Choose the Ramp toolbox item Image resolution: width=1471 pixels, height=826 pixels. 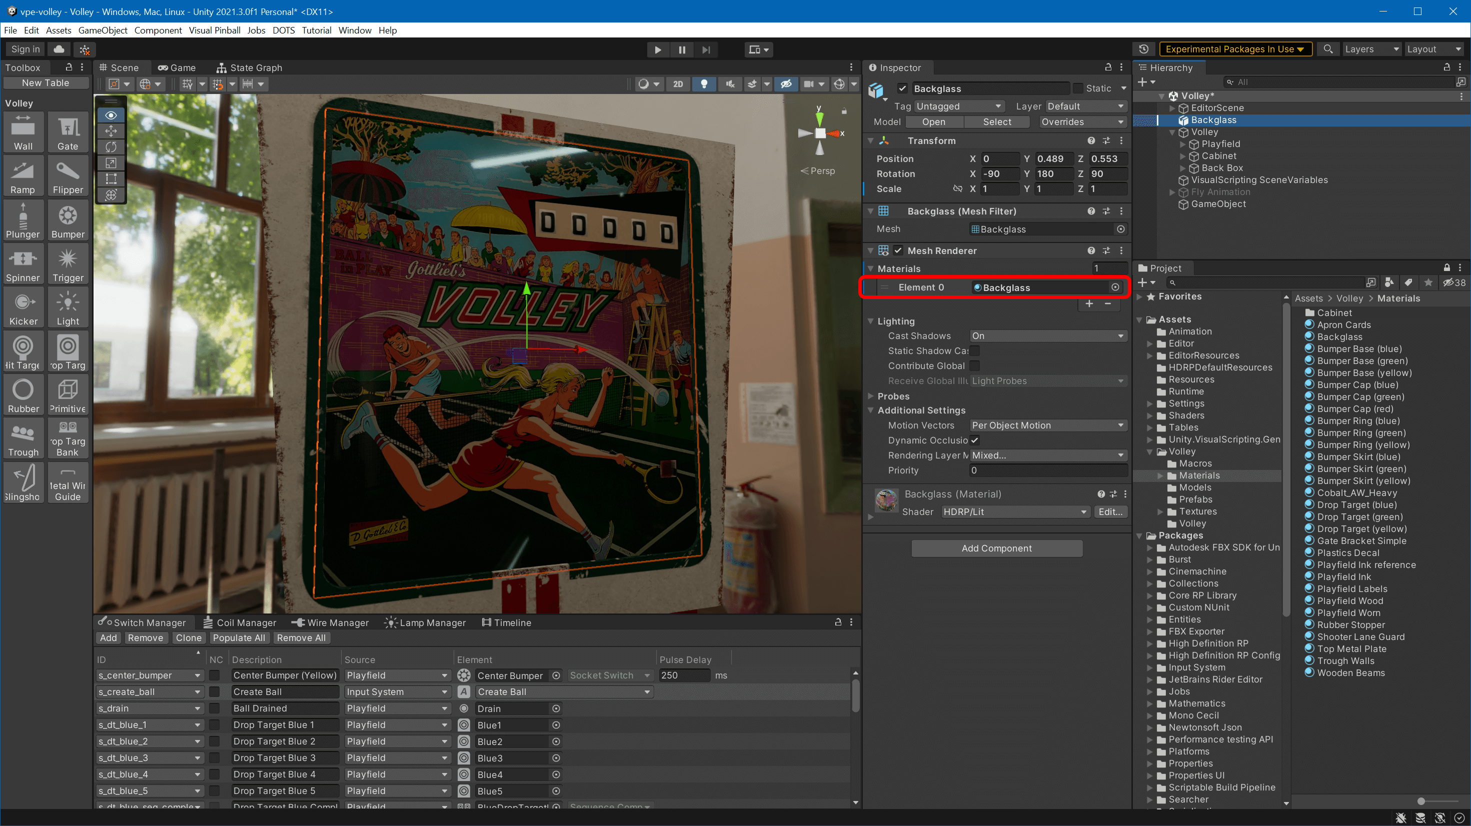pyautogui.click(x=23, y=176)
